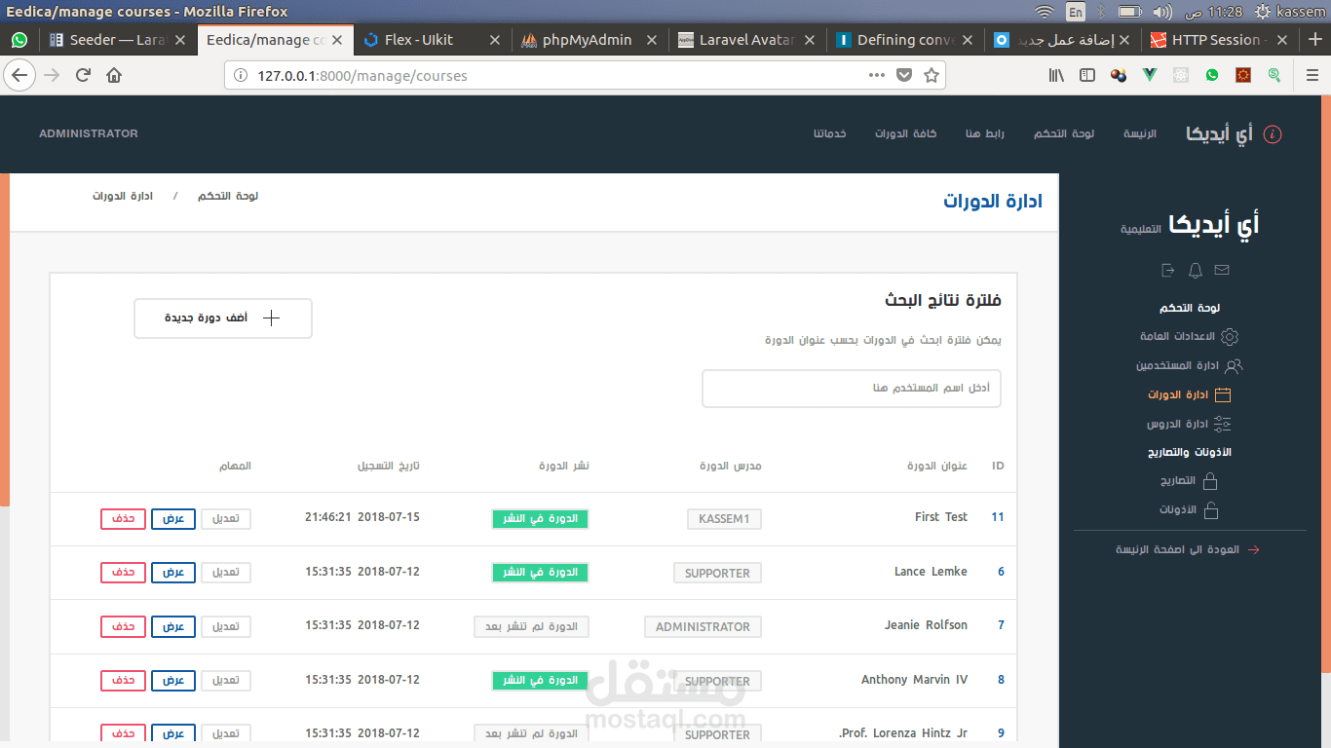Open الأذونات unlocked padlock item in sidebar

click(x=1189, y=510)
